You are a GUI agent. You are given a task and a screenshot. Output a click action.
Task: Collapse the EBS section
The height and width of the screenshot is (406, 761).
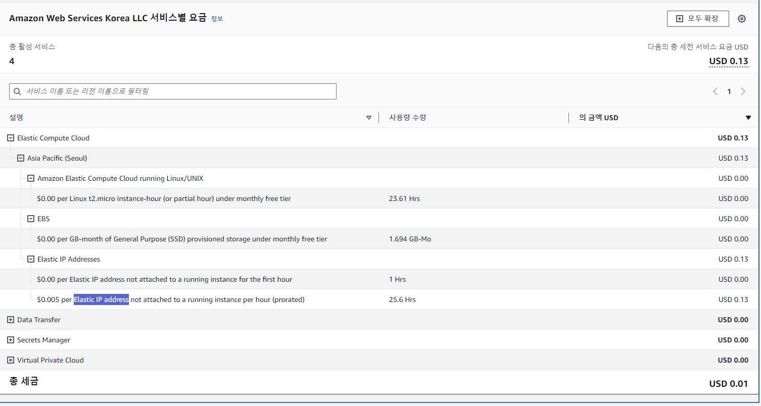click(31, 219)
